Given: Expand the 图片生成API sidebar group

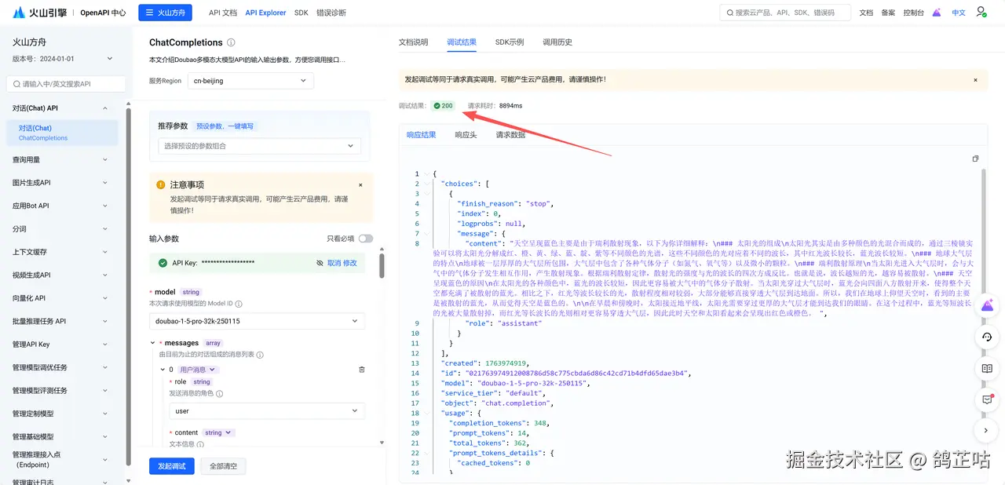Looking at the screenshot, I should tap(63, 183).
